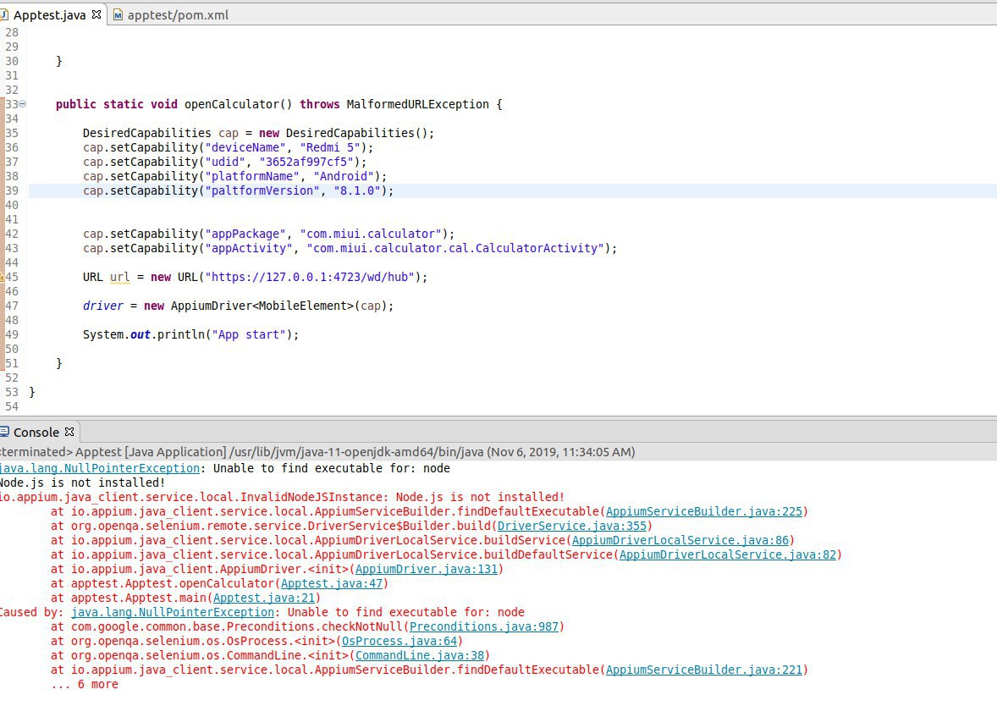Screen dimensions: 997x728
Task: Click the terminated Apptest launch description
Action: tap(317, 452)
